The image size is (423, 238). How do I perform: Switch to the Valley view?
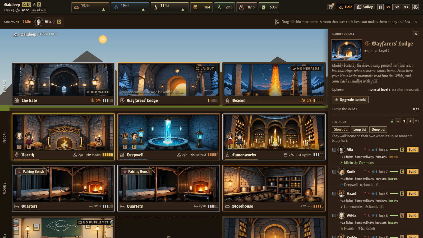click(x=365, y=7)
